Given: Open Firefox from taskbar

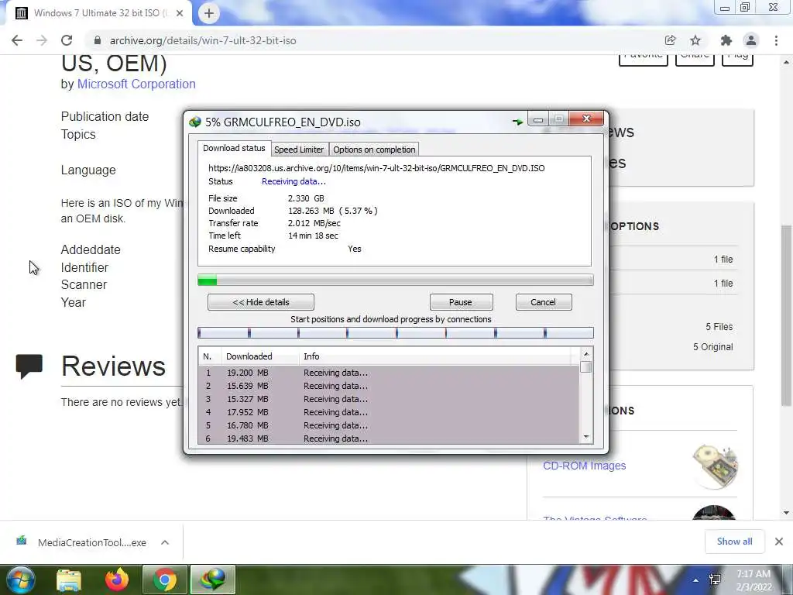Looking at the screenshot, I should tap(117, 580).
